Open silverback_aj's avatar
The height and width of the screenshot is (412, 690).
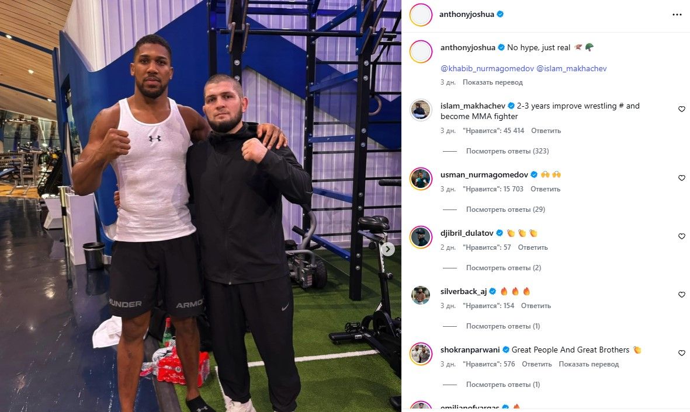point(421,295)
